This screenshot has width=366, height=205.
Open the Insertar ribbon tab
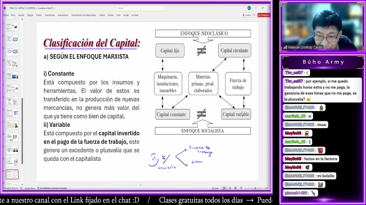point(21,15)
